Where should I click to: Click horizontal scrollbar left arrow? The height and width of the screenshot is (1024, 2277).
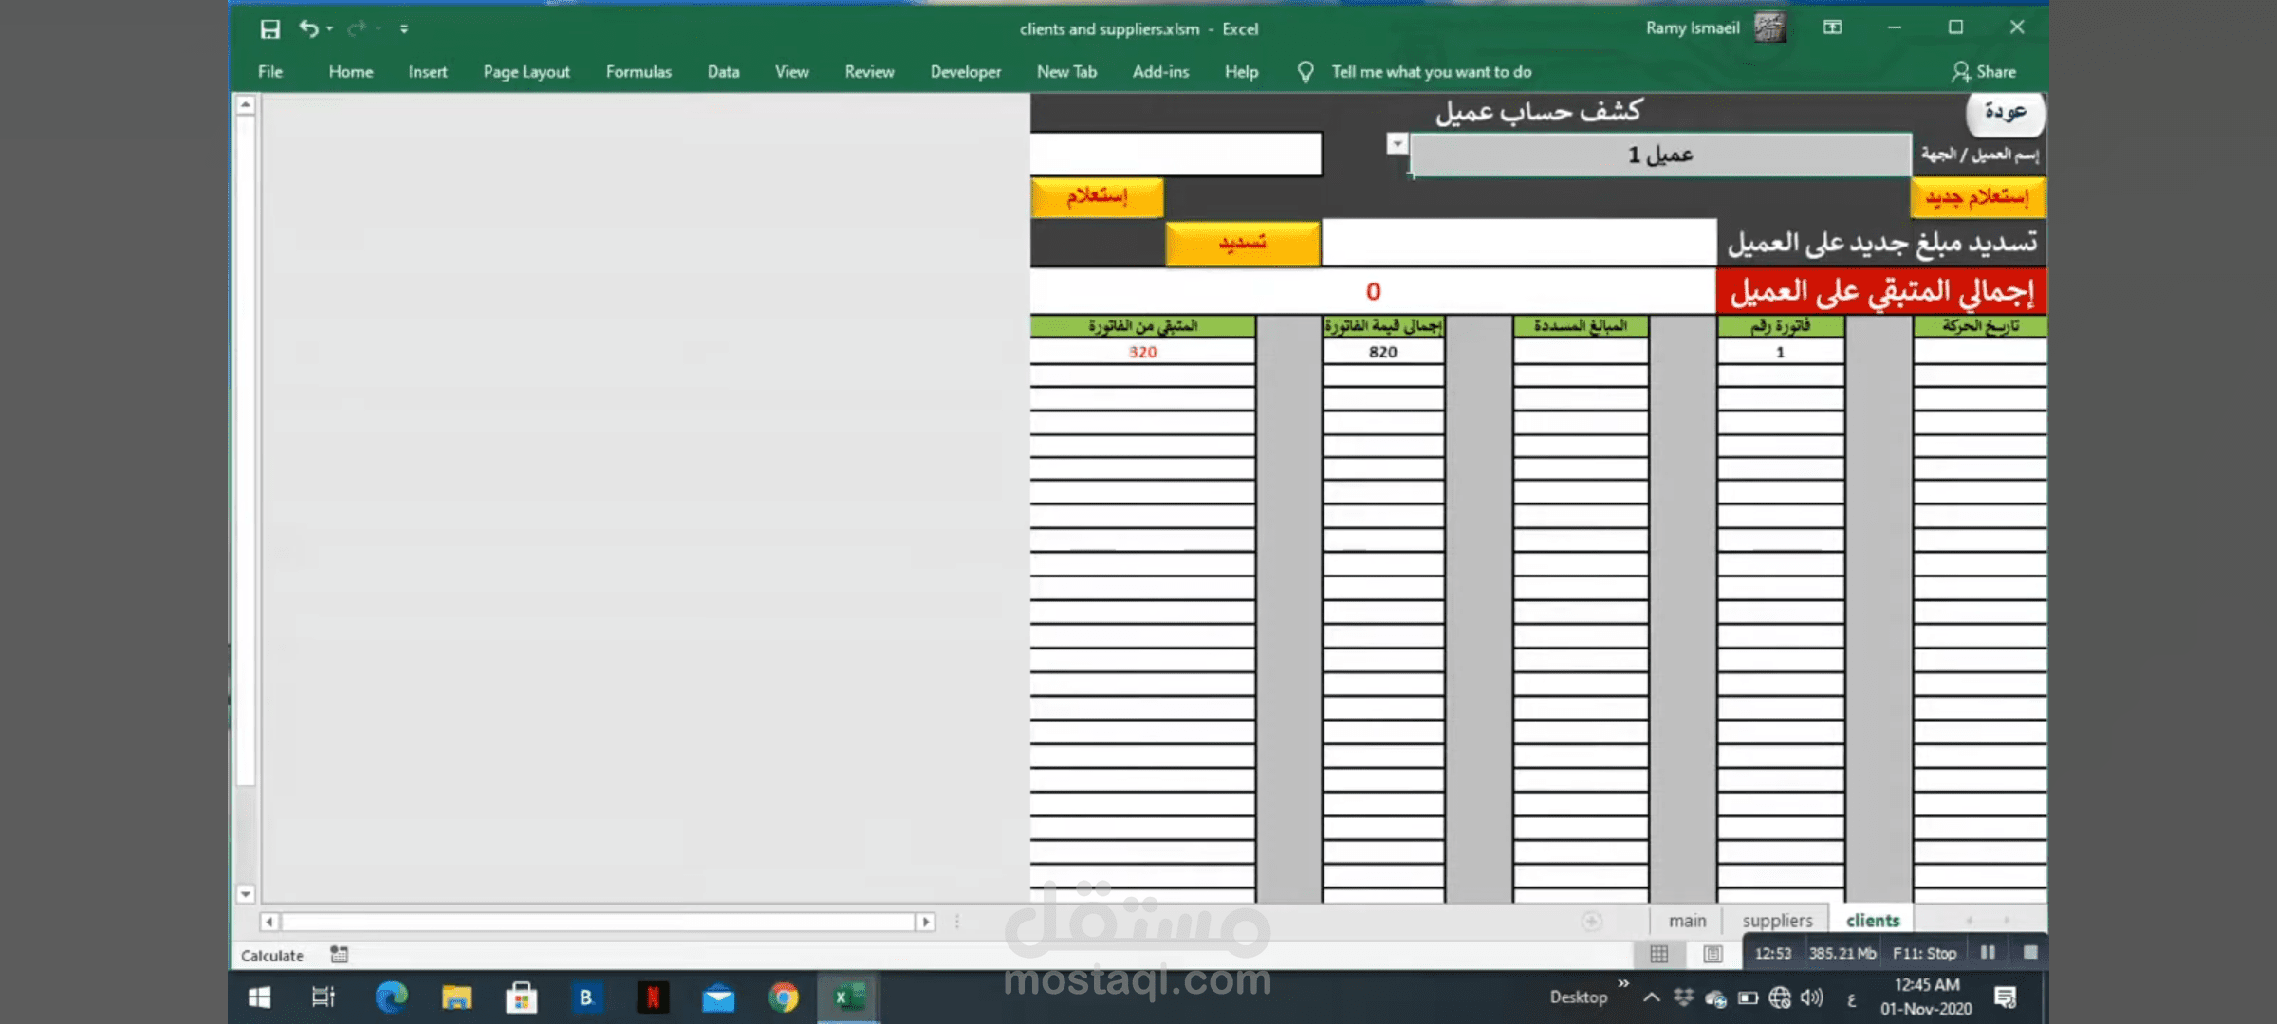tap(269, 922)
